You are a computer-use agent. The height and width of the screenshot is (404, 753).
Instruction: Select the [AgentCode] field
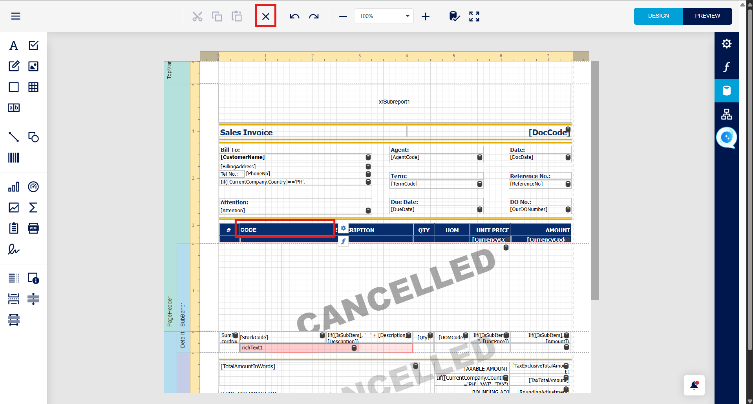pyautogui.click(x=437, y=157)
